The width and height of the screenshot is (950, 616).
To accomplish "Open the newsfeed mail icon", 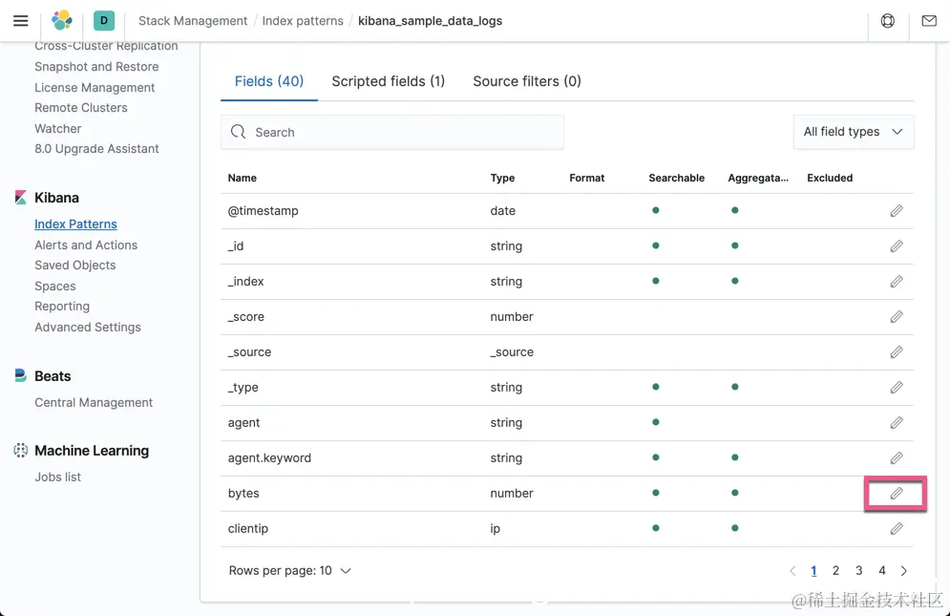I will pyautogui.click(x=929, y=21).
